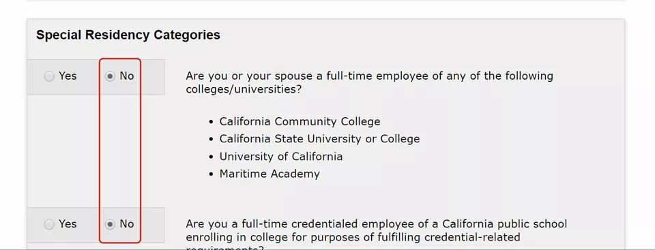Select Yes radio for full-time college employee question
This screenshot has height=250, width=655.
[49, 76]
